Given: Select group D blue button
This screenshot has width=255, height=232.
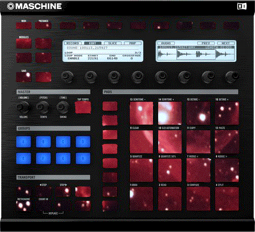Looking at the screenshot, I should click(x=83, y=142).
